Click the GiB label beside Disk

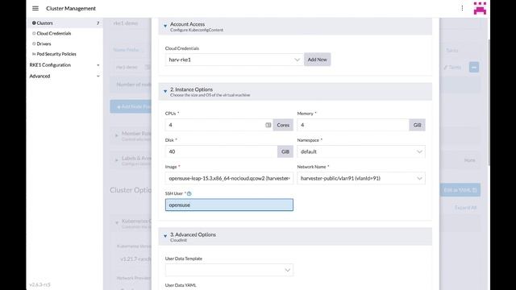pyautogui.click(x=285, y=151)
